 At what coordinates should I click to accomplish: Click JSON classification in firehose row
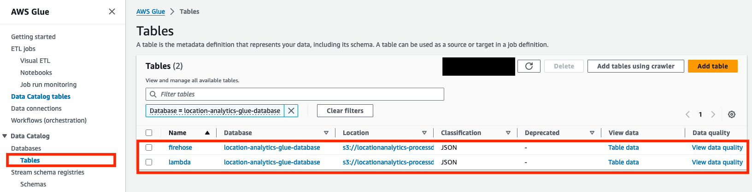[449, 147]
